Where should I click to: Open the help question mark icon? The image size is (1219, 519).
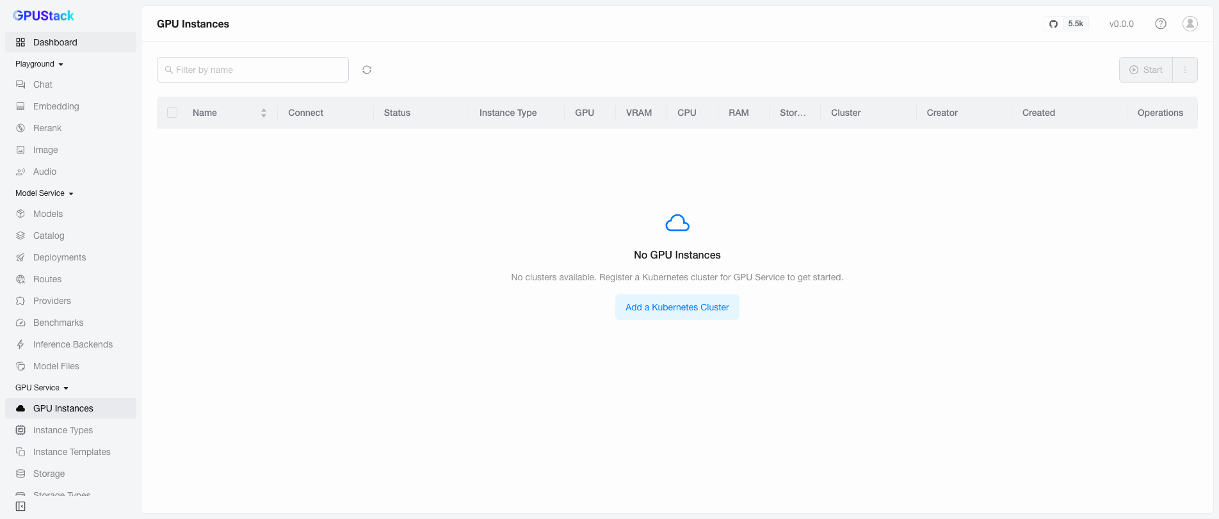(x=1161, y=24)
